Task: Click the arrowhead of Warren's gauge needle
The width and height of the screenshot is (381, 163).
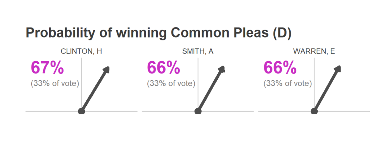Action: point(338,69)
